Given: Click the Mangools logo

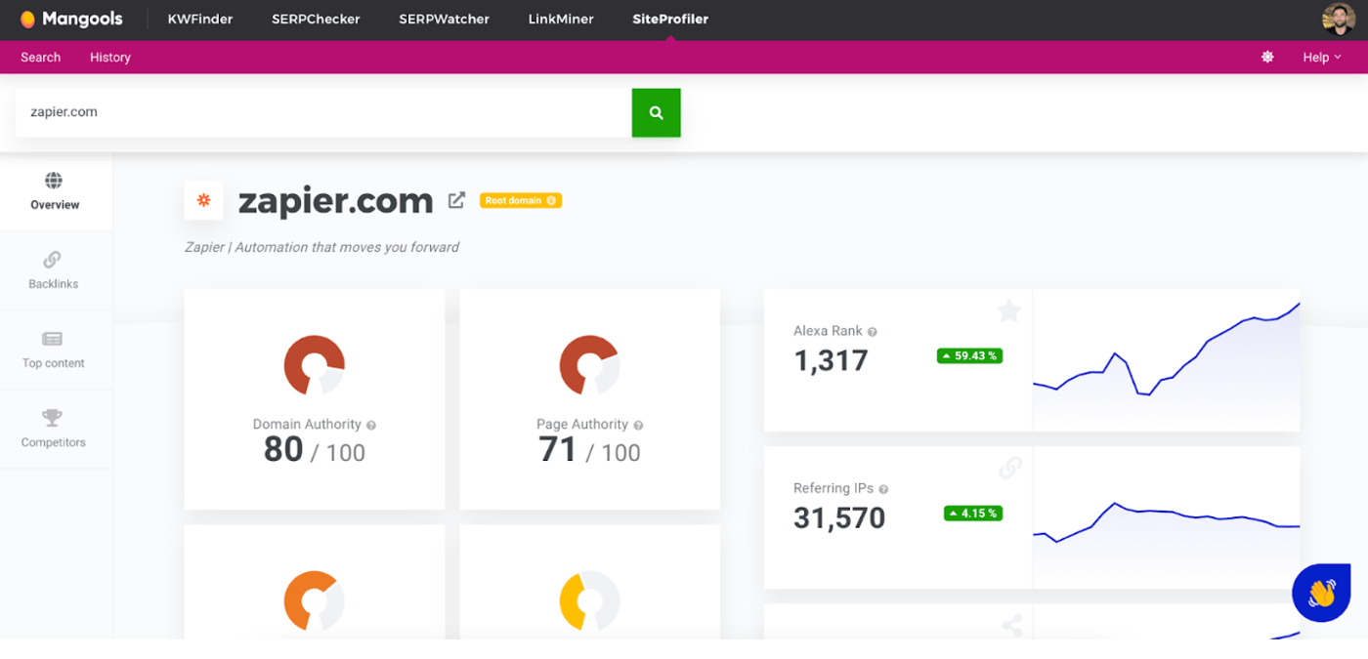Looking at the screenshot, I should [70, 19].
